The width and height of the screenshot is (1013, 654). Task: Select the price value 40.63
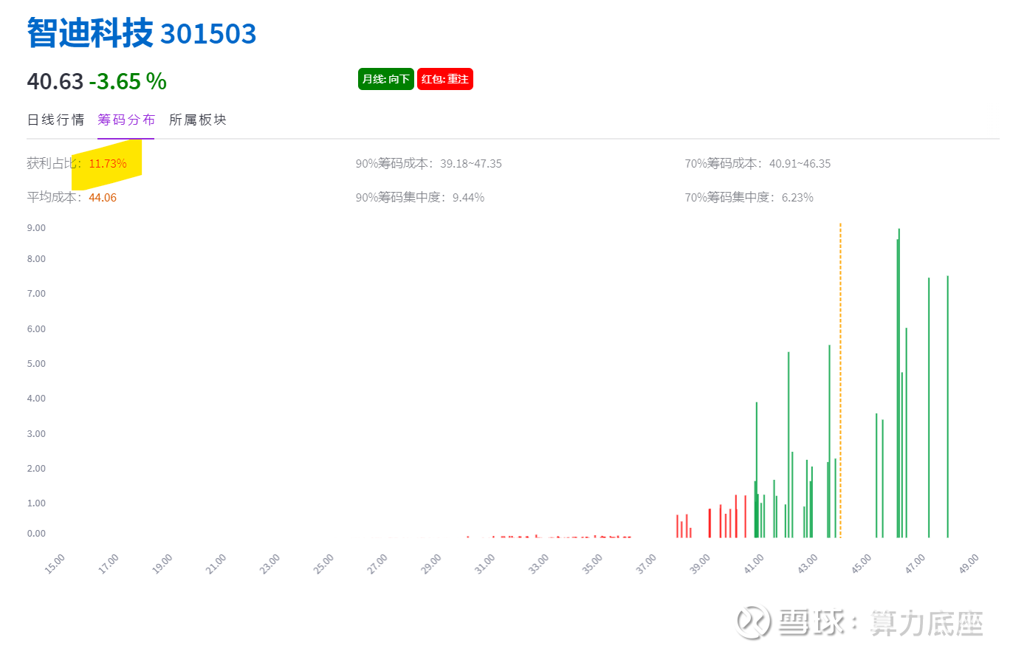click(x=55, y=81)
